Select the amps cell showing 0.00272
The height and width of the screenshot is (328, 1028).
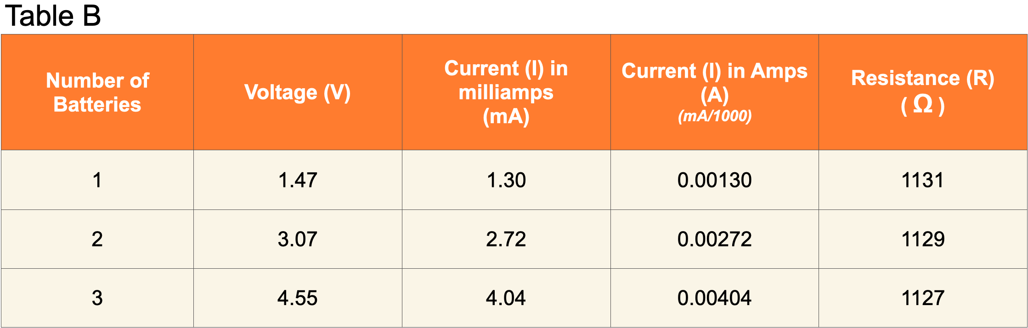(x=714, y=239)
